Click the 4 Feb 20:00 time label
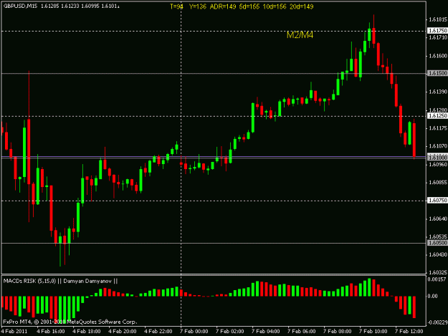Viewport: 448px width, 336px height. [x=123, y=332]
